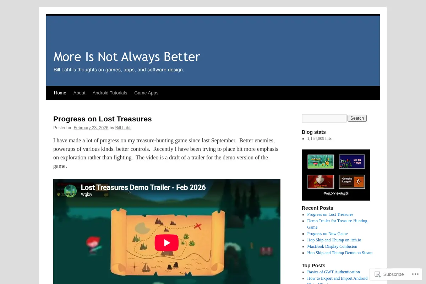Screen dimensions: 426x284
Task: Click the Wglxy channel name under the video title
Action: click(87, 195)
